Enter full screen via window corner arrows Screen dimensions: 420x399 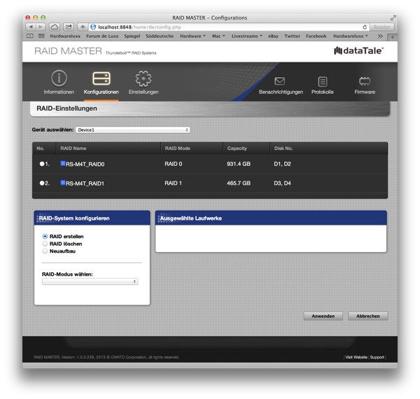[x=393, y=18]
